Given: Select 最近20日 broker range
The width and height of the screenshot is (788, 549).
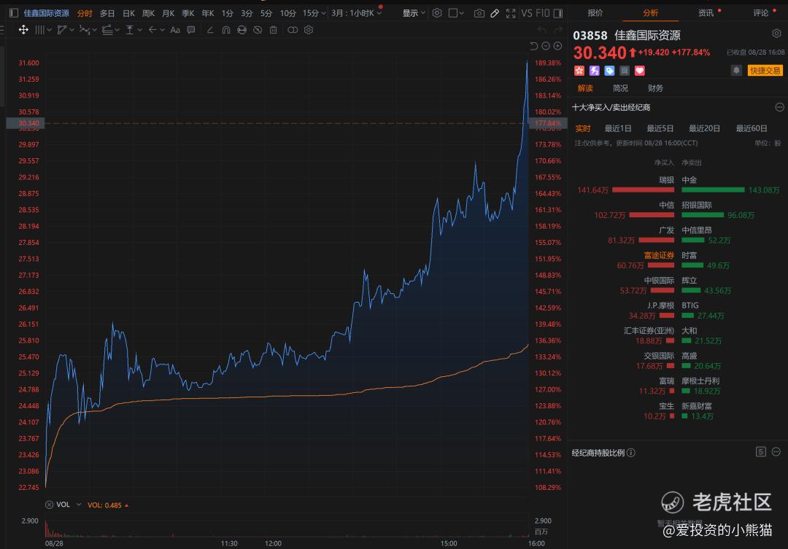Looking at the screenshot, I should click(704, 128).
